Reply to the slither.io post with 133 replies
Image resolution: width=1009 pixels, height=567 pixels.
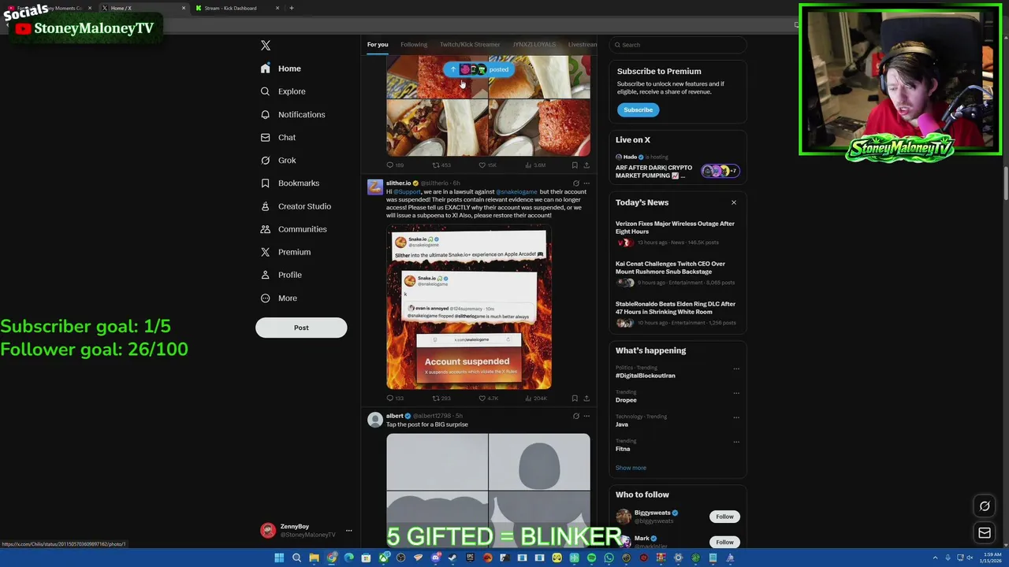pos(395,398)
